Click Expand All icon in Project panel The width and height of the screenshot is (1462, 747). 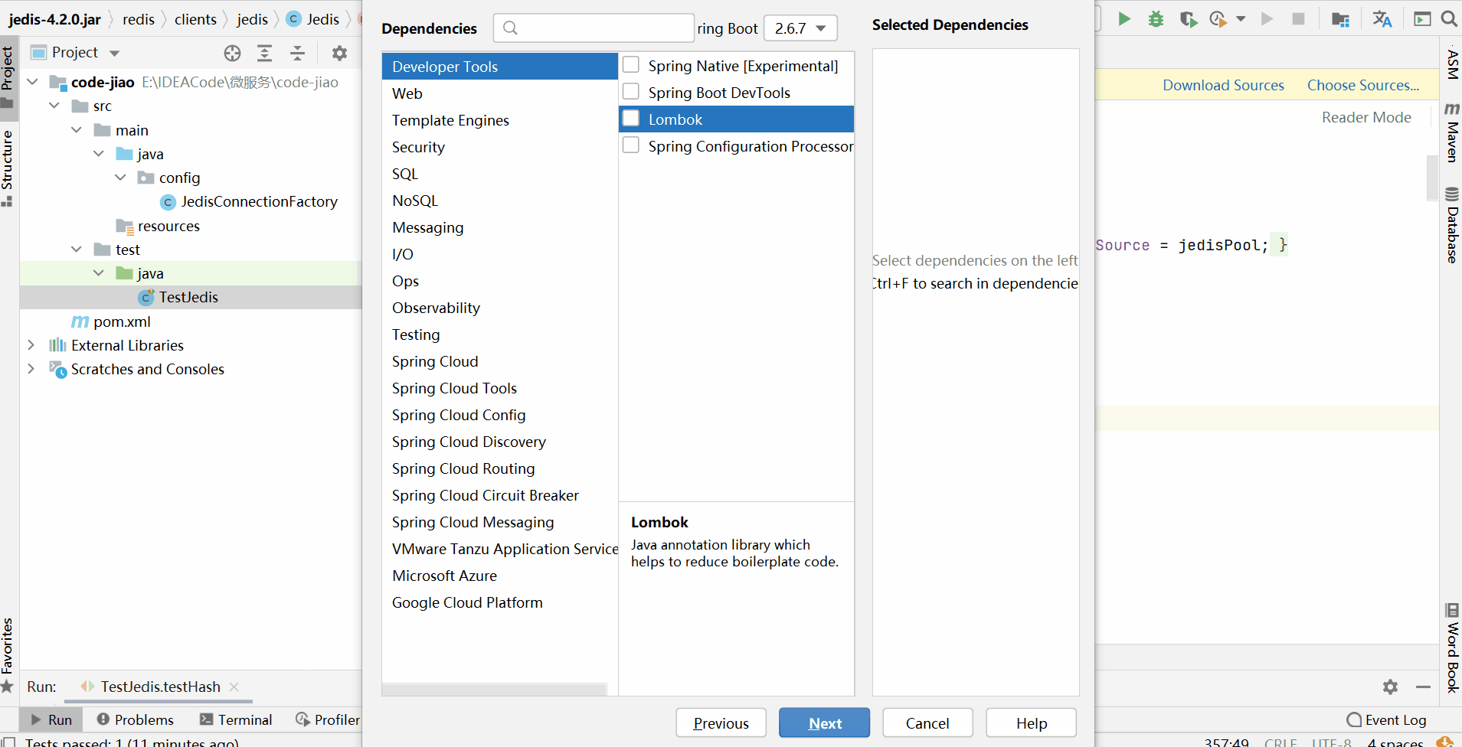point(265,53)
